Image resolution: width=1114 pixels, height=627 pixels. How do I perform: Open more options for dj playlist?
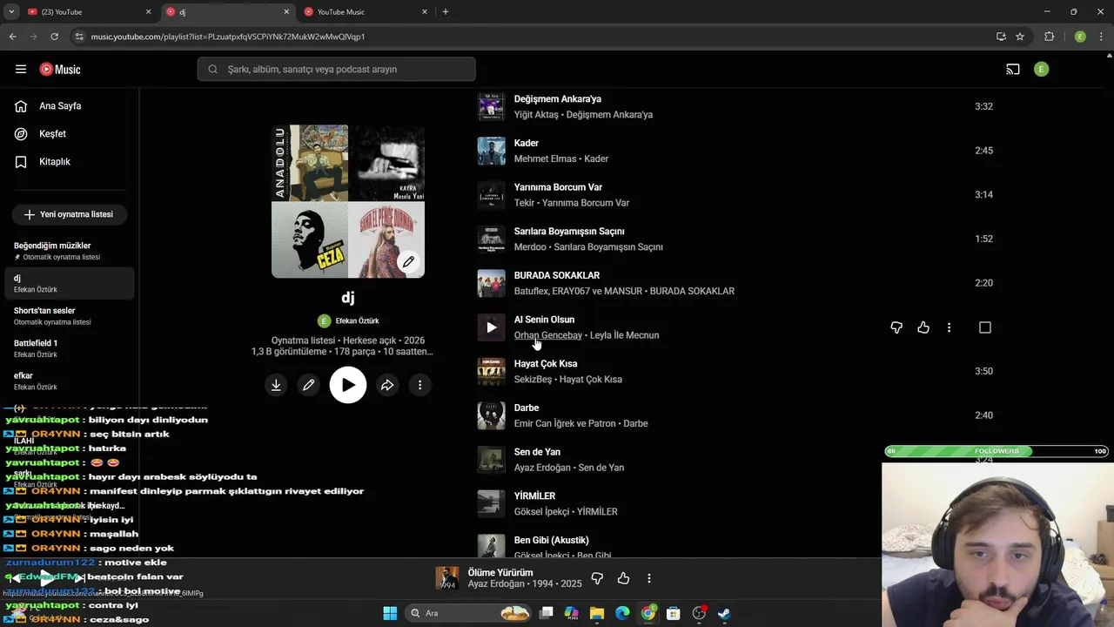point(419,385)
